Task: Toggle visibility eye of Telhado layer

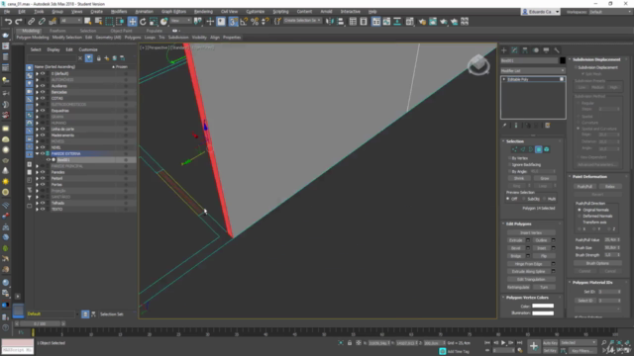Action: point(43,203)
